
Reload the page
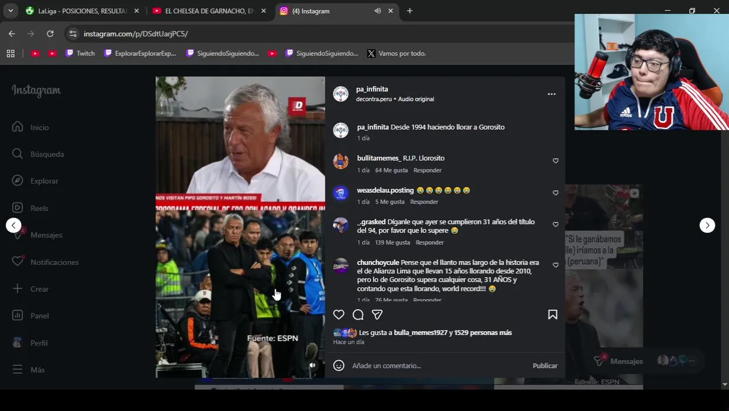pyautogui.click(x=50, y=34)
